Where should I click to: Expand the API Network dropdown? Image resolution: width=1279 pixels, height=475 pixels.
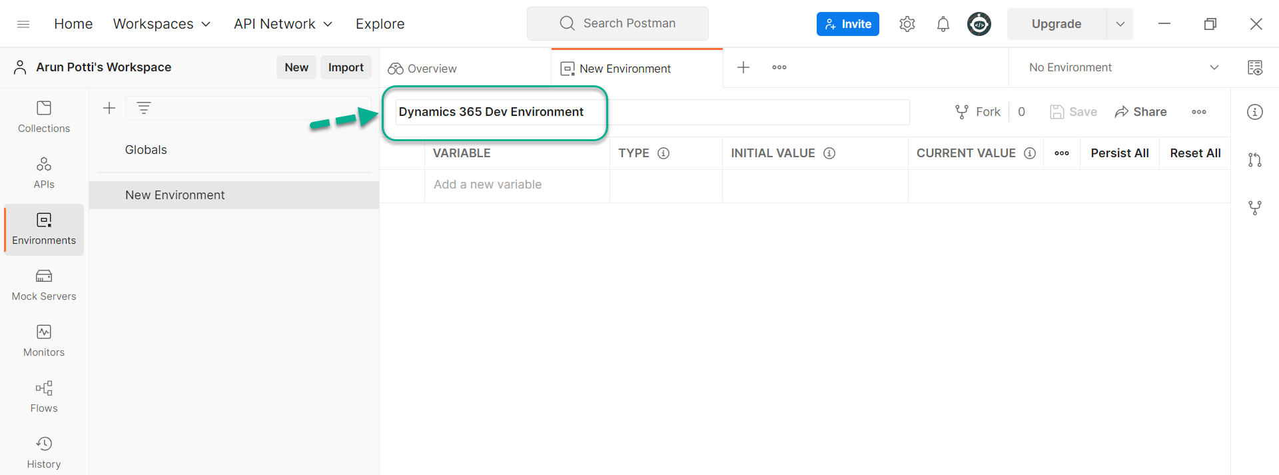(x=283, y=24)
